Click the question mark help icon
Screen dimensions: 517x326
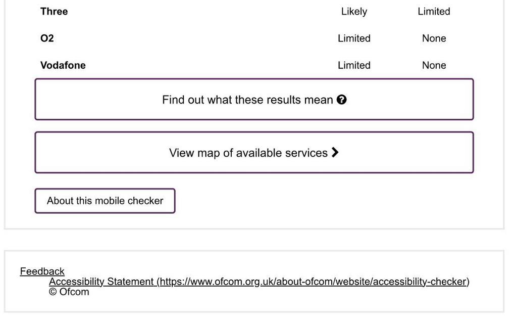coord(342,100)
